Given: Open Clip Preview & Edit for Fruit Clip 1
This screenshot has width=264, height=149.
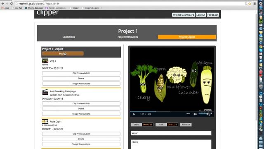Looking at the screenshot, I should (x=81, y=134).
